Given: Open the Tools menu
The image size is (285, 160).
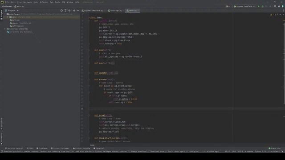Looking at the screenshot, I should (x=57, y=2).
